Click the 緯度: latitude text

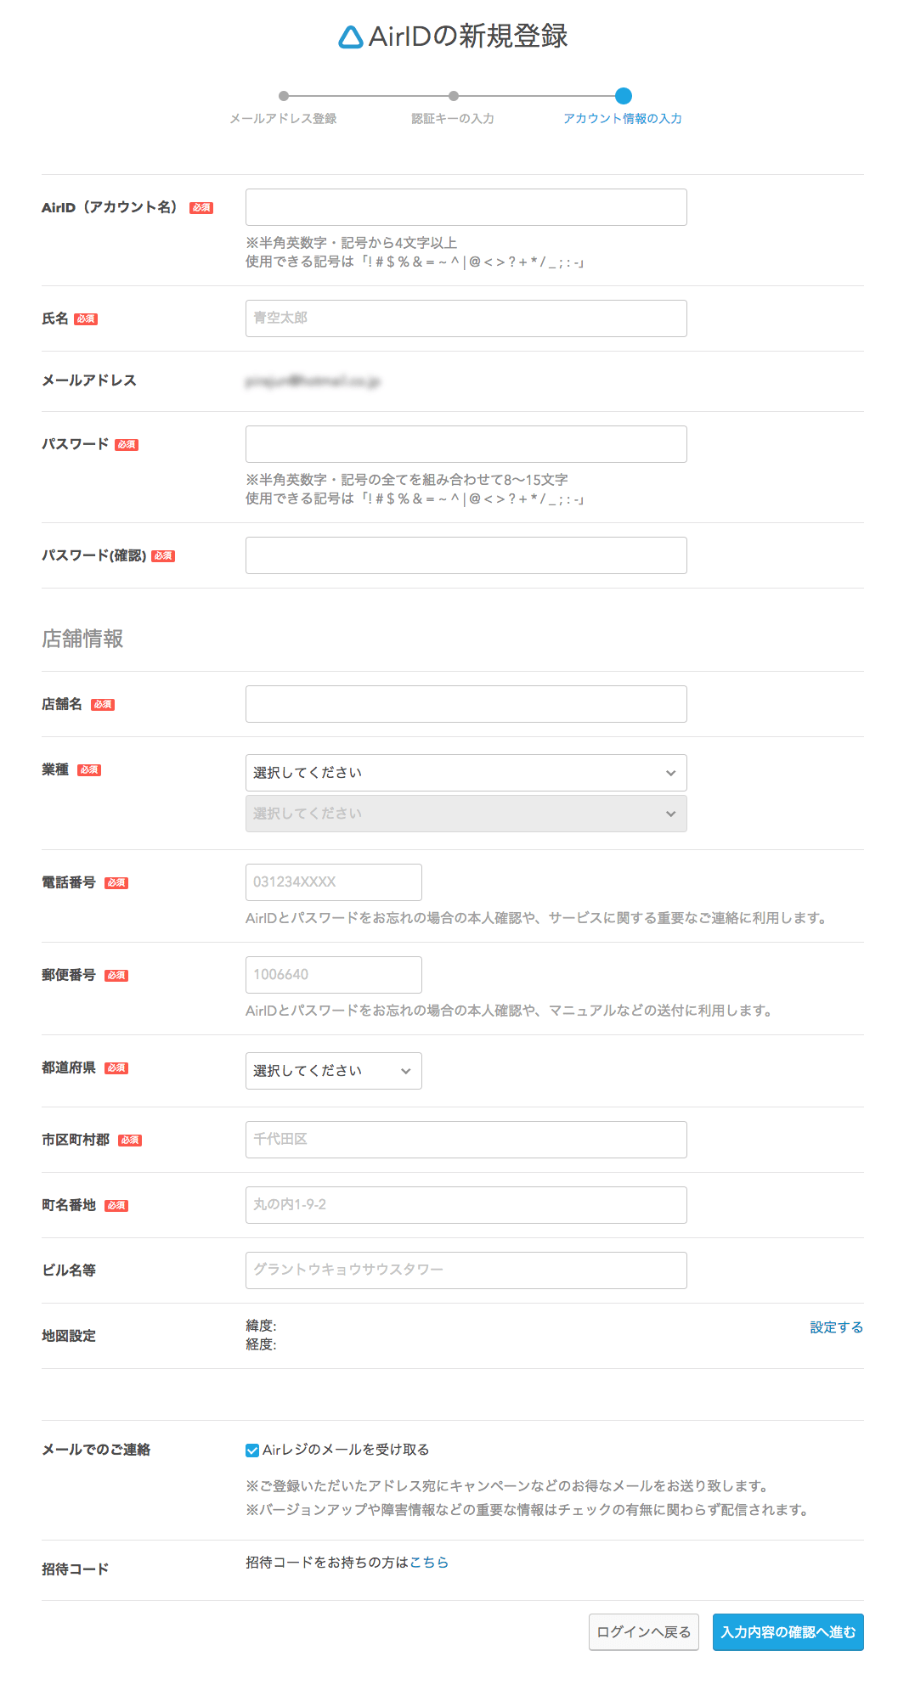[261, 1326]
